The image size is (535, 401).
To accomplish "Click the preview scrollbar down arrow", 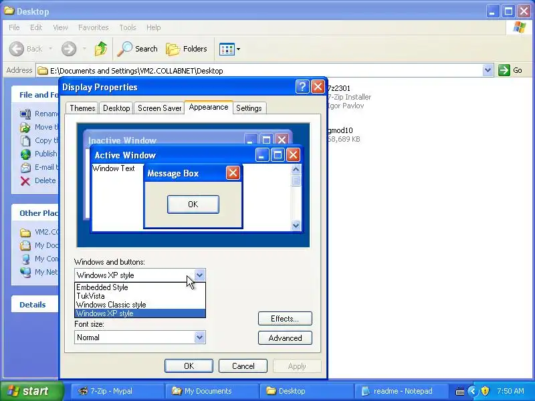I will (x=296, y=225).
